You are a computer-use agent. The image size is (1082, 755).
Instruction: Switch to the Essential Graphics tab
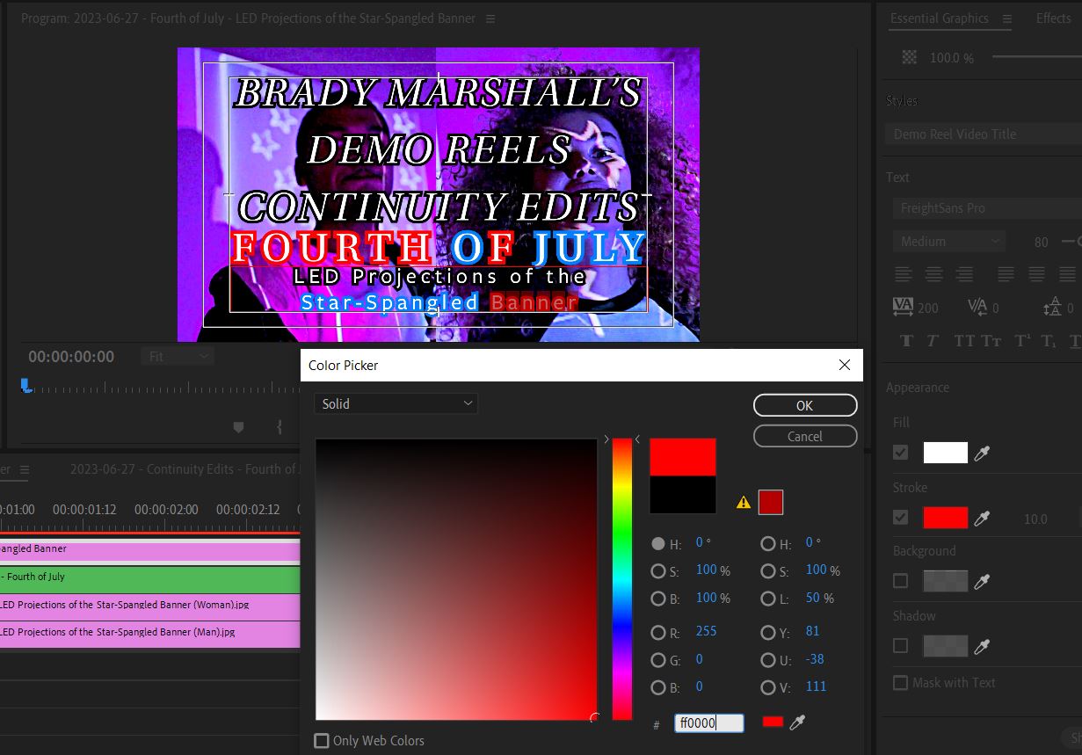point(939,18)
